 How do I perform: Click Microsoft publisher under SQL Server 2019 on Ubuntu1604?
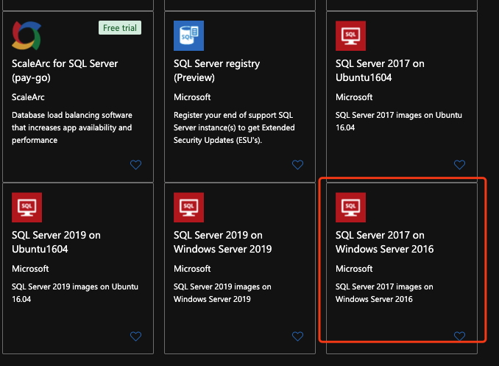tap(30, 269)
